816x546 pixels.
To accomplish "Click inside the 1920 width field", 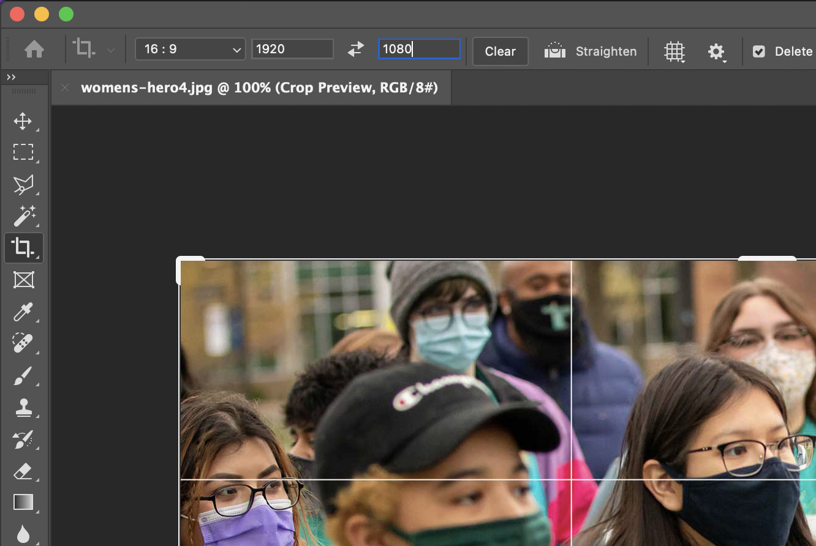I will [x=292, y=48].
